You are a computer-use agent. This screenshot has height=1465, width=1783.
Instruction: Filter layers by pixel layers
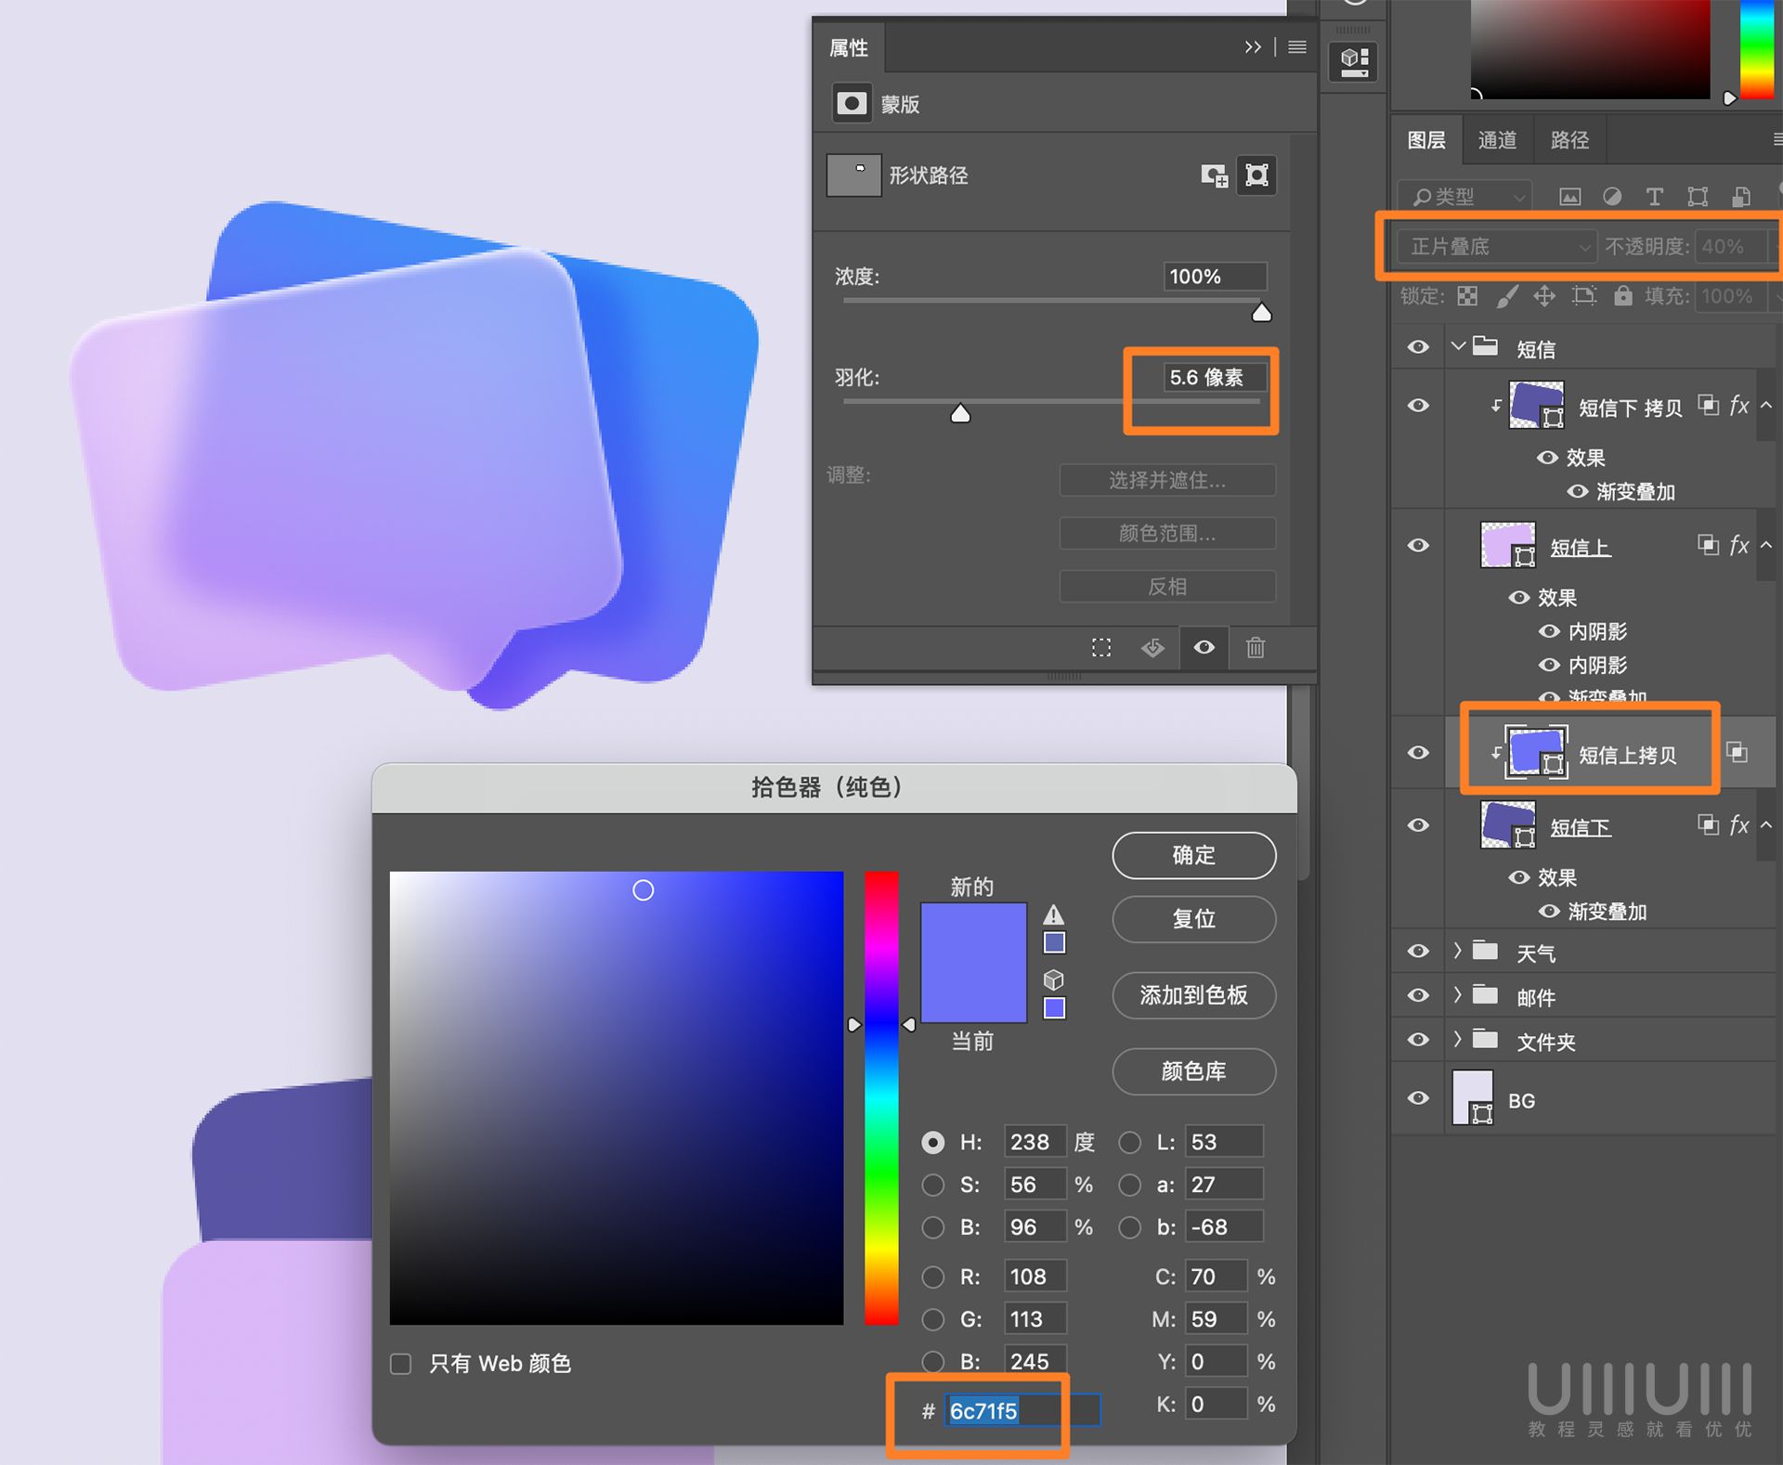pyautogui.click(x=1570, y=196)
